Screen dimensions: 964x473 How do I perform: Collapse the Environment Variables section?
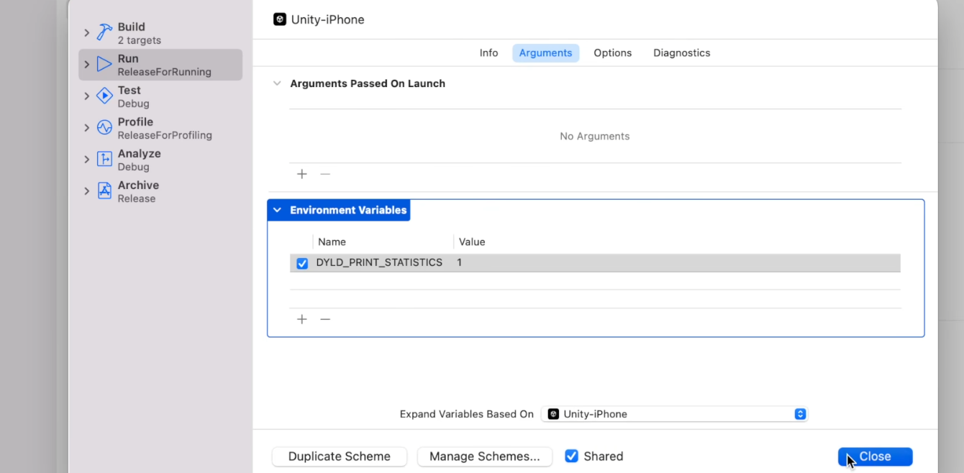277,210
